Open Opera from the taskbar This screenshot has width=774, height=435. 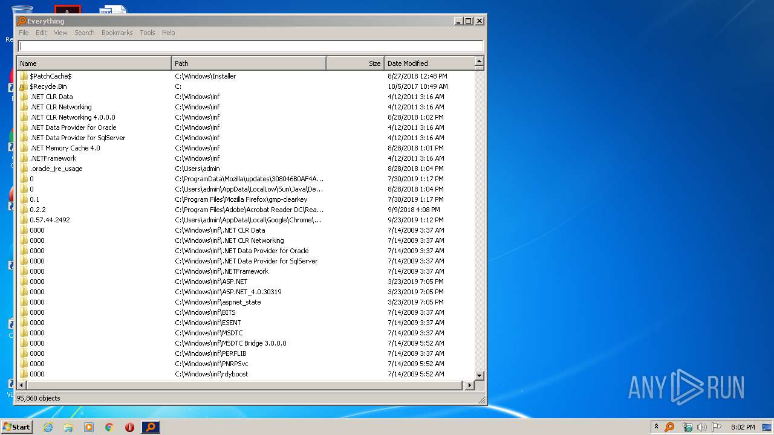click(x=129, y=427)
